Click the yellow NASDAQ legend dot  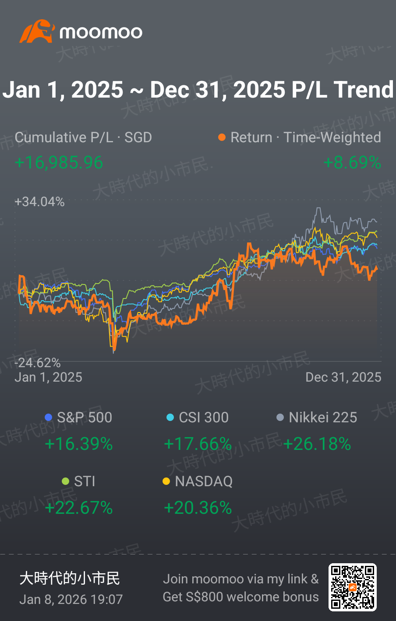pos(166,481)
